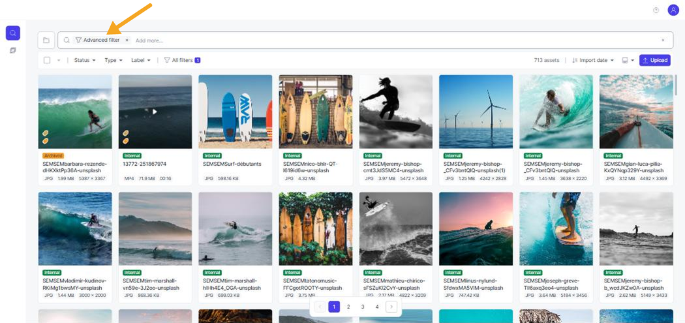Viewport: 685px width, 323px height.
Task: Open the mathieu-chirico aerial surfer thumbnail
Action: (x=396, y=228)
